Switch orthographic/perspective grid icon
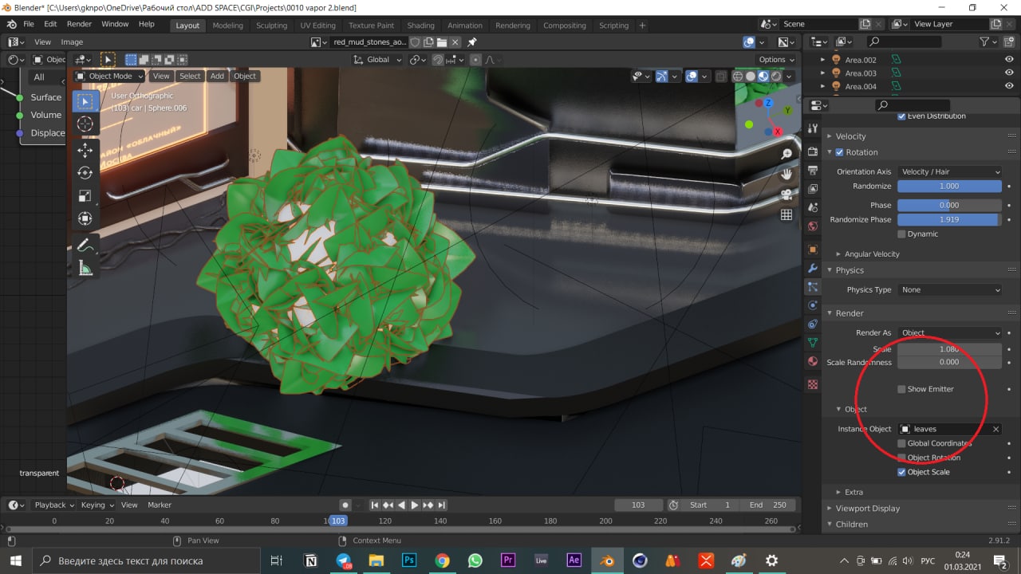The image size is (1021, 574). point(786,214)
